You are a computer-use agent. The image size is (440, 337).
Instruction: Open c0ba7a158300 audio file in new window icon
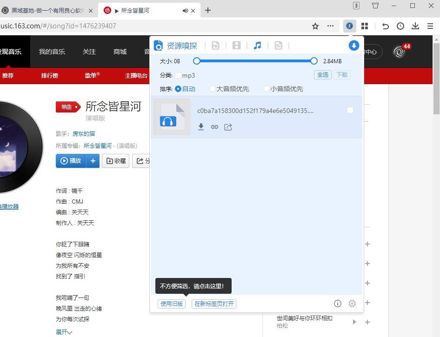pos(228,127)
